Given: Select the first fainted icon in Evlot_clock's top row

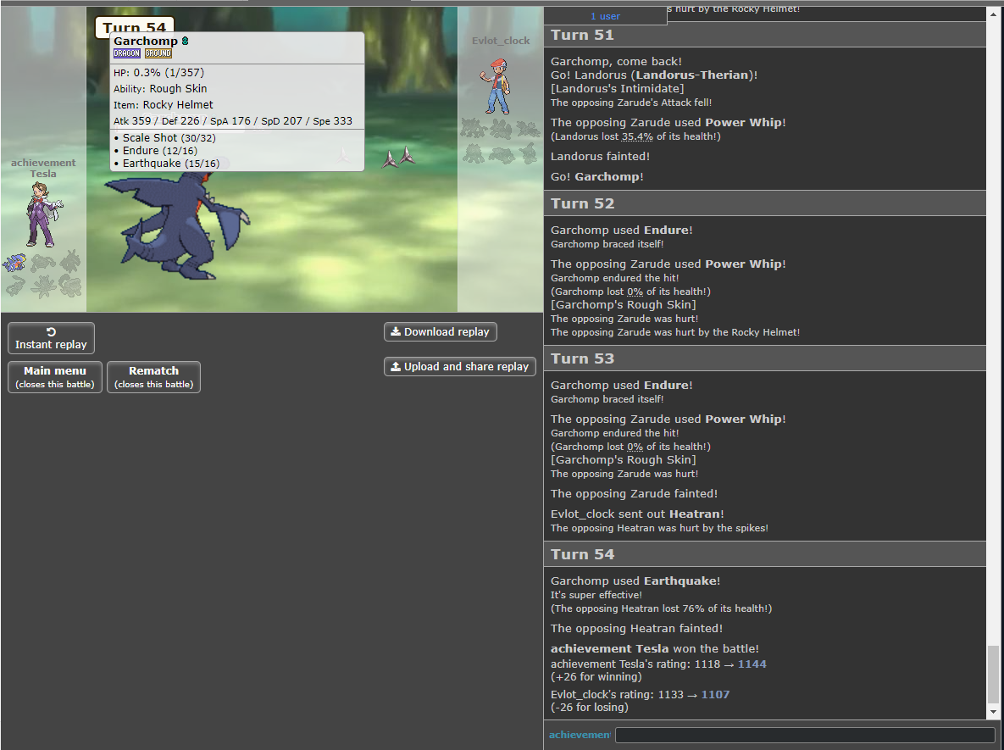Looking at the screenshot, I should (473, 130).
